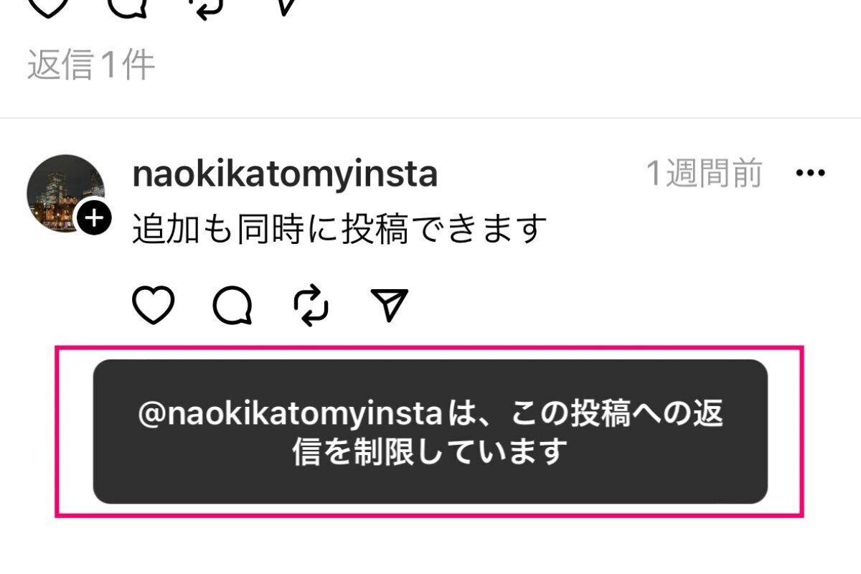Screen dimensions: 861x574
Task: Dismiss the dark reply-restricted toast message
Action: 430,431
